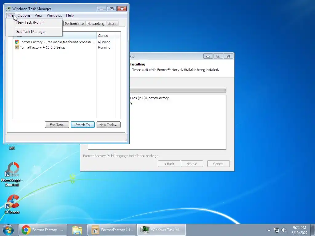Image resolution: width=315 pixels, height=236 pixels.
Task: Show hidden tray icons arrow
Action: (269, 230)
